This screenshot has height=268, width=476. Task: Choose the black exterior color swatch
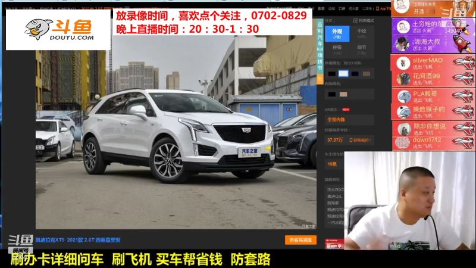click(x=332, y=73)
